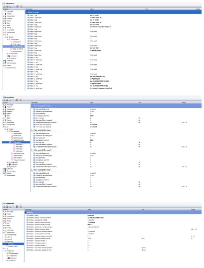Click the last red toolbar icon above Pulse inputs
Screen dimensions: 204x268
click(x=21, y=100)
